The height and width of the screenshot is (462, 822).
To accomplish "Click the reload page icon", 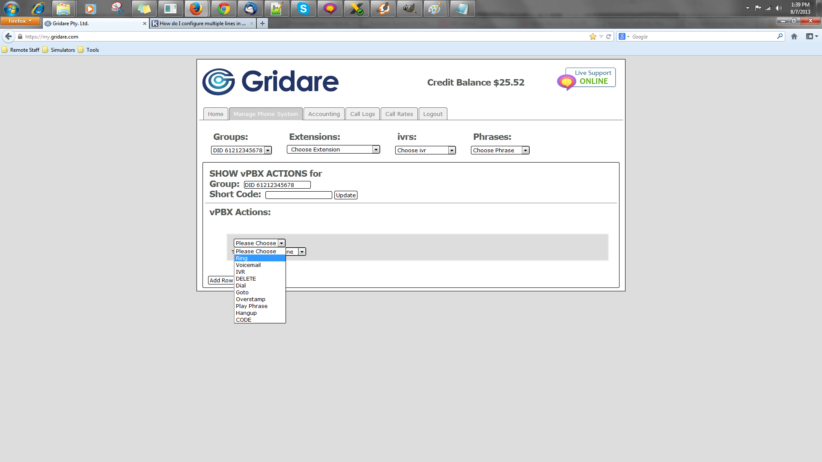I will point(608,36).
